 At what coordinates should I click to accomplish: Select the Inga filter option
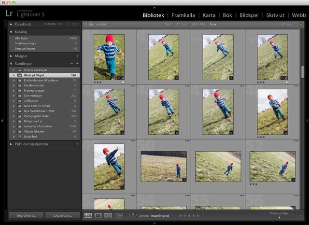(x=213, y=24)
